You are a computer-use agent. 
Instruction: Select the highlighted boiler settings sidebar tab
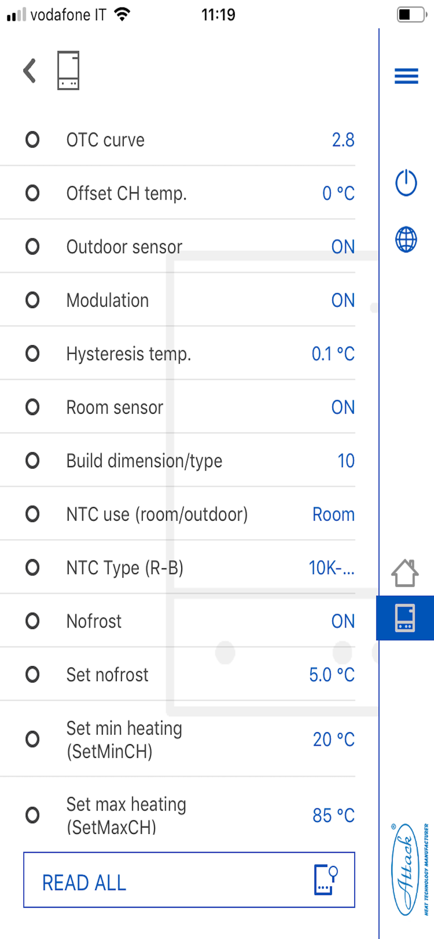click(405, 618)
